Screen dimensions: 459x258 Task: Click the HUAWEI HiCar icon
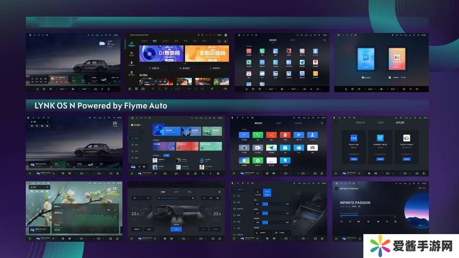pos(381,139)
